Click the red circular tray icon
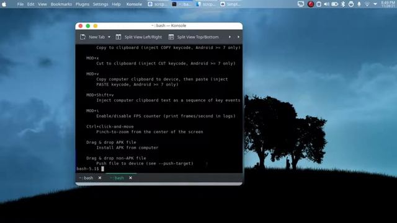 [311, 4]
